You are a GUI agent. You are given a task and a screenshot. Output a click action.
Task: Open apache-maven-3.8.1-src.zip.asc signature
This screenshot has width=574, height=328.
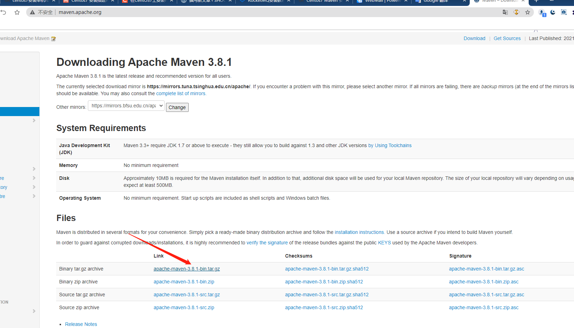pos(484,307)
